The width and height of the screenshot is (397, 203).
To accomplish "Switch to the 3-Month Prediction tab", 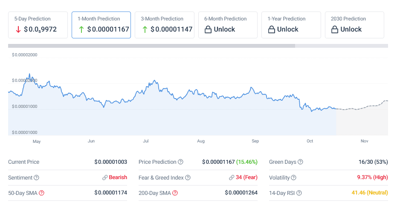I will coord(164,25).
